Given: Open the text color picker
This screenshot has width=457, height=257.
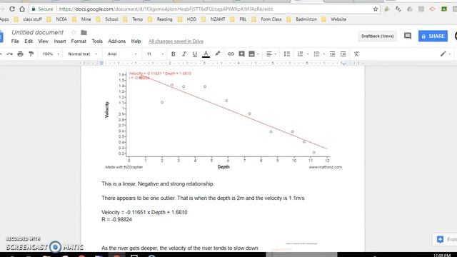Looking at the screenshot, I should click(x=206, y=54).
